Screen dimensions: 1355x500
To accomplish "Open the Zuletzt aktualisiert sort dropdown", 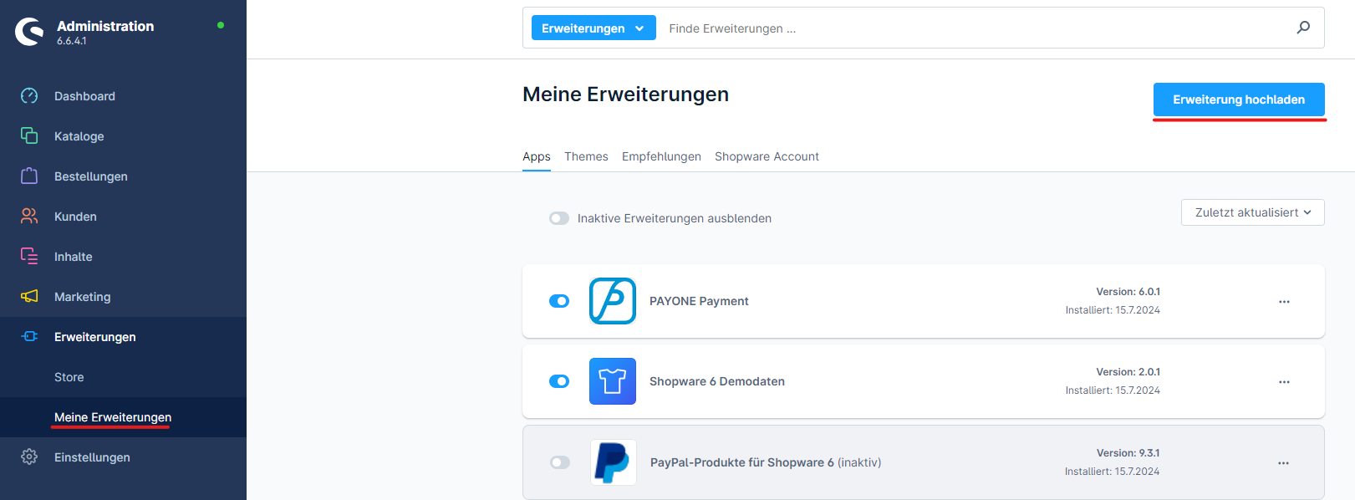I will (x=1253, y=212).
